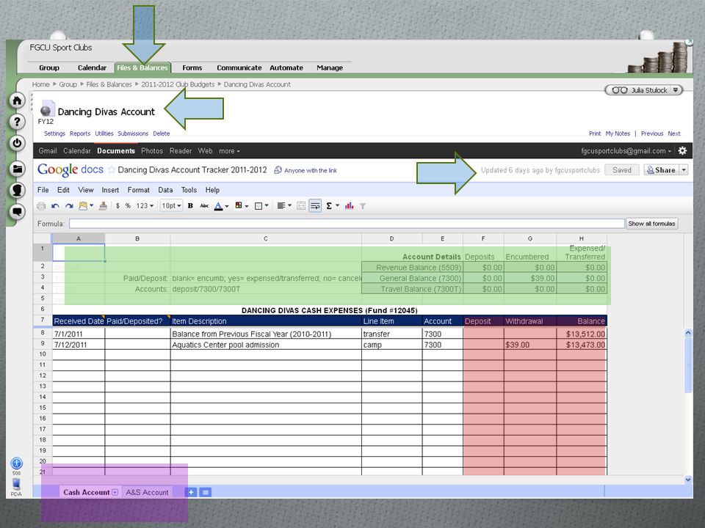Click the 'Anyone with the link' sharing link
The image size is (705, 528).
pyautogui.click(x=310, y=171)
